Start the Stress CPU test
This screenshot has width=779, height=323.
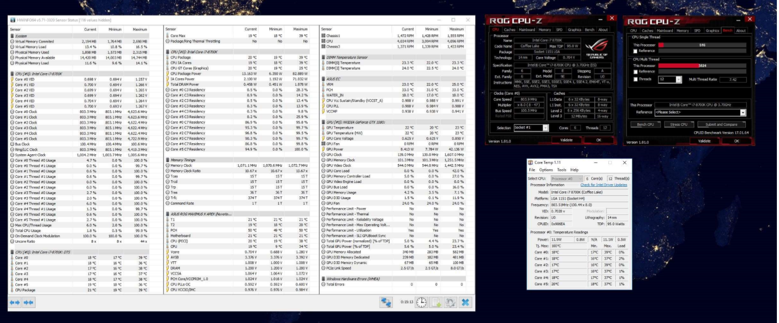coord(679,124)
